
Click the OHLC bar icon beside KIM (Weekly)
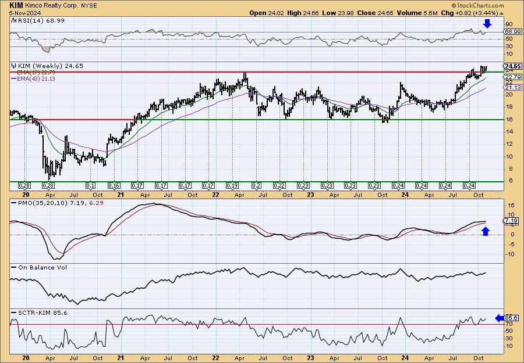pyautogui.click(x=13, y=66)
